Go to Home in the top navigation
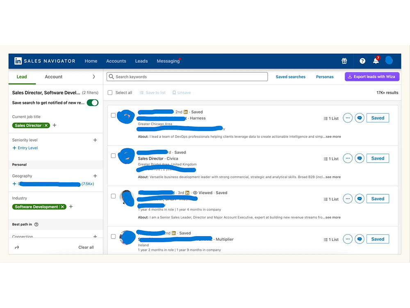The image size is (410, 308). point(91,61)
